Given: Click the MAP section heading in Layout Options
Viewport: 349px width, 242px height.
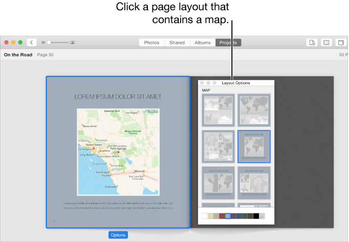Looking at the screenshot, I should click(x=206, y=90).
